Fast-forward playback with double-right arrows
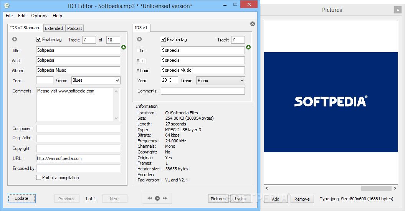Image resolution: width=405 pixels, height=211 pixels. click(x=165, y=198)
